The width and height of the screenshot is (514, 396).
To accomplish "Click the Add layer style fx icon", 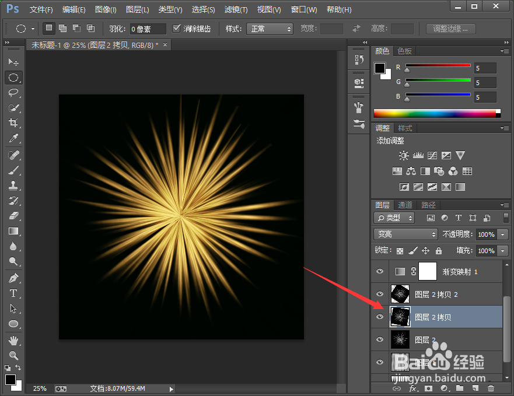I will tap(414, 388).
